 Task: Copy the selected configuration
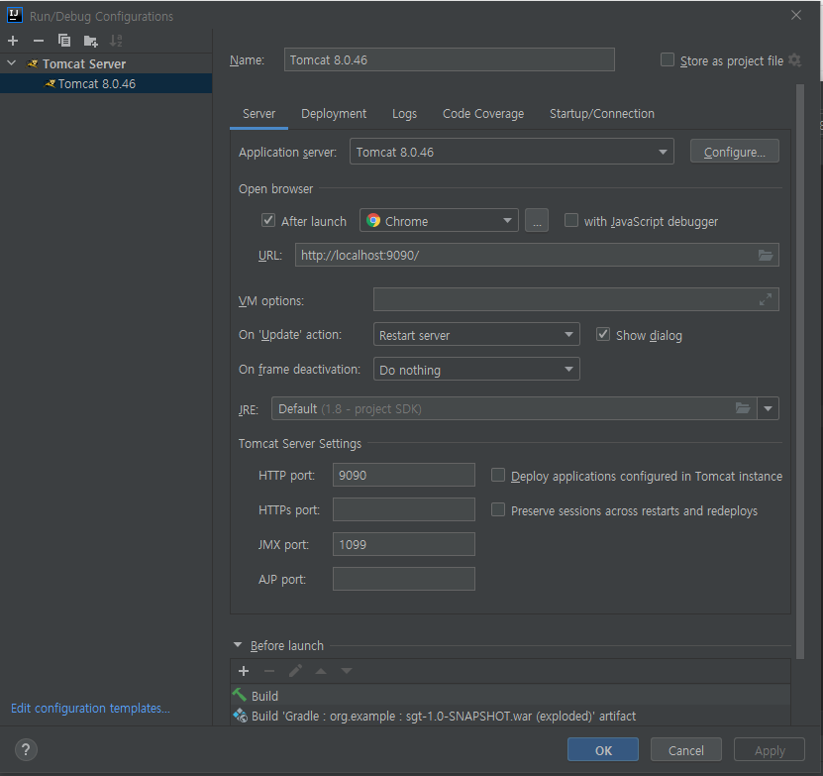[64, 41]
